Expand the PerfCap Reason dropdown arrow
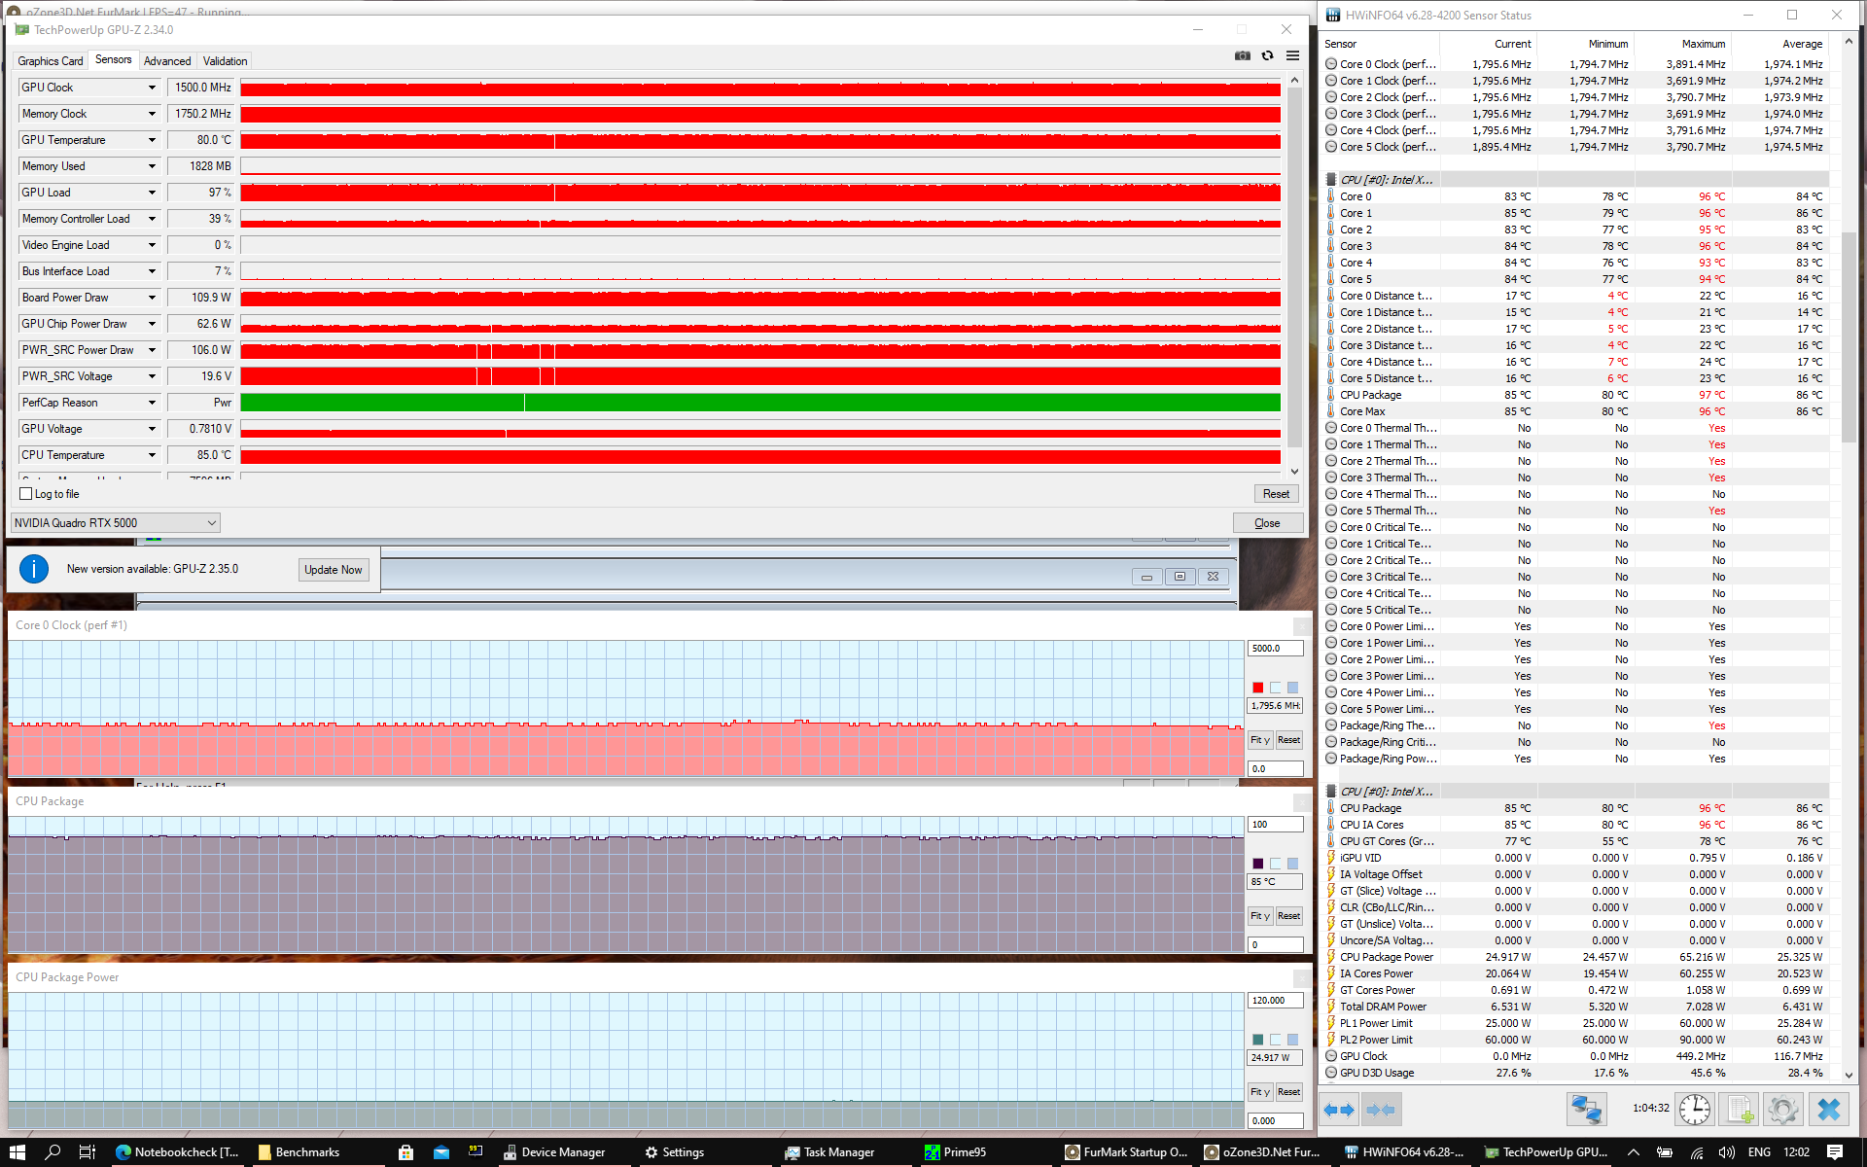The height and width of the screenshot is (1167, 1867). [152, 403]
